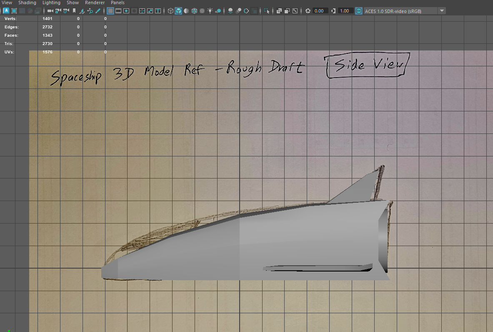Open camera attributes via gear-camera icon
493x332 pixels.
[66, 11]
